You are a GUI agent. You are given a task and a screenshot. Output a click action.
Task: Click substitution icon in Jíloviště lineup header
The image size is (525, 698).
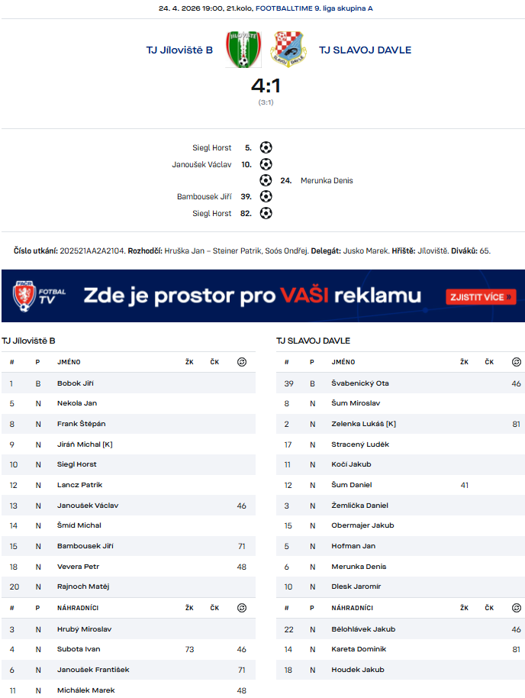(x=242, y=362)
